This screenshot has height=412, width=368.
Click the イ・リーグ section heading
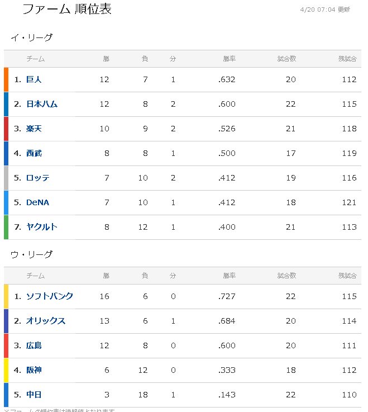pyautogui.click(x=31, y=37)
